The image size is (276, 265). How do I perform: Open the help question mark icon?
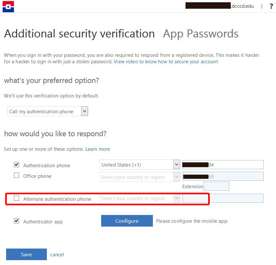[x=271, y=6]
